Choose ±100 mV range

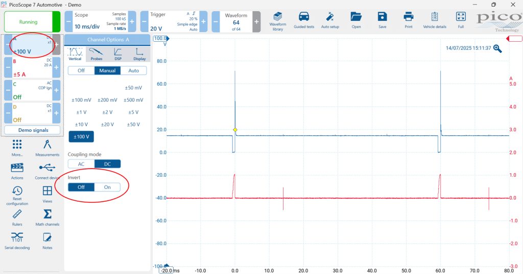81,100
